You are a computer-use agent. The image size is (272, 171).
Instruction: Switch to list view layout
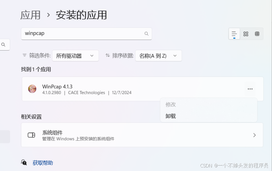(x=234, y=34)
